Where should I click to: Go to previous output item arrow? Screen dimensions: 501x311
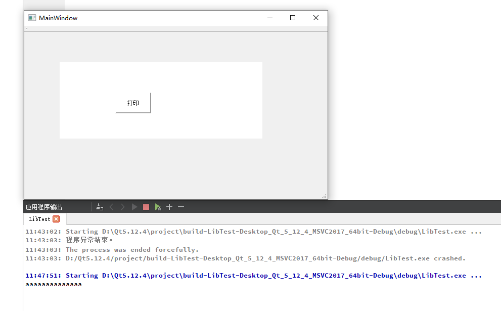[x=112, y=207]
